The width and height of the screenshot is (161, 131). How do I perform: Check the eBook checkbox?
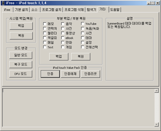coord(63,38)
